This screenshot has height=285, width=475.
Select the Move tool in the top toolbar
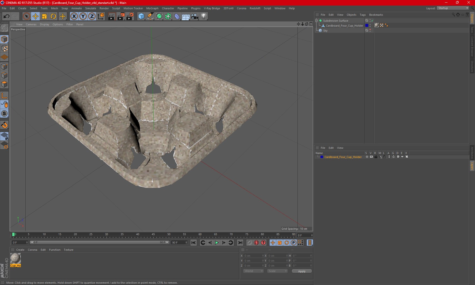click(x=35, y=16)
